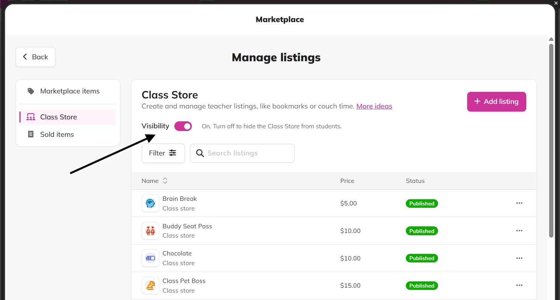Click the Search listings field

(242, 153)
